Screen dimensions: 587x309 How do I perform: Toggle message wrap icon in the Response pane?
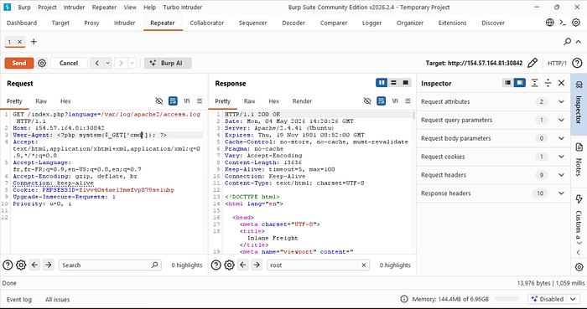[381, 100]
